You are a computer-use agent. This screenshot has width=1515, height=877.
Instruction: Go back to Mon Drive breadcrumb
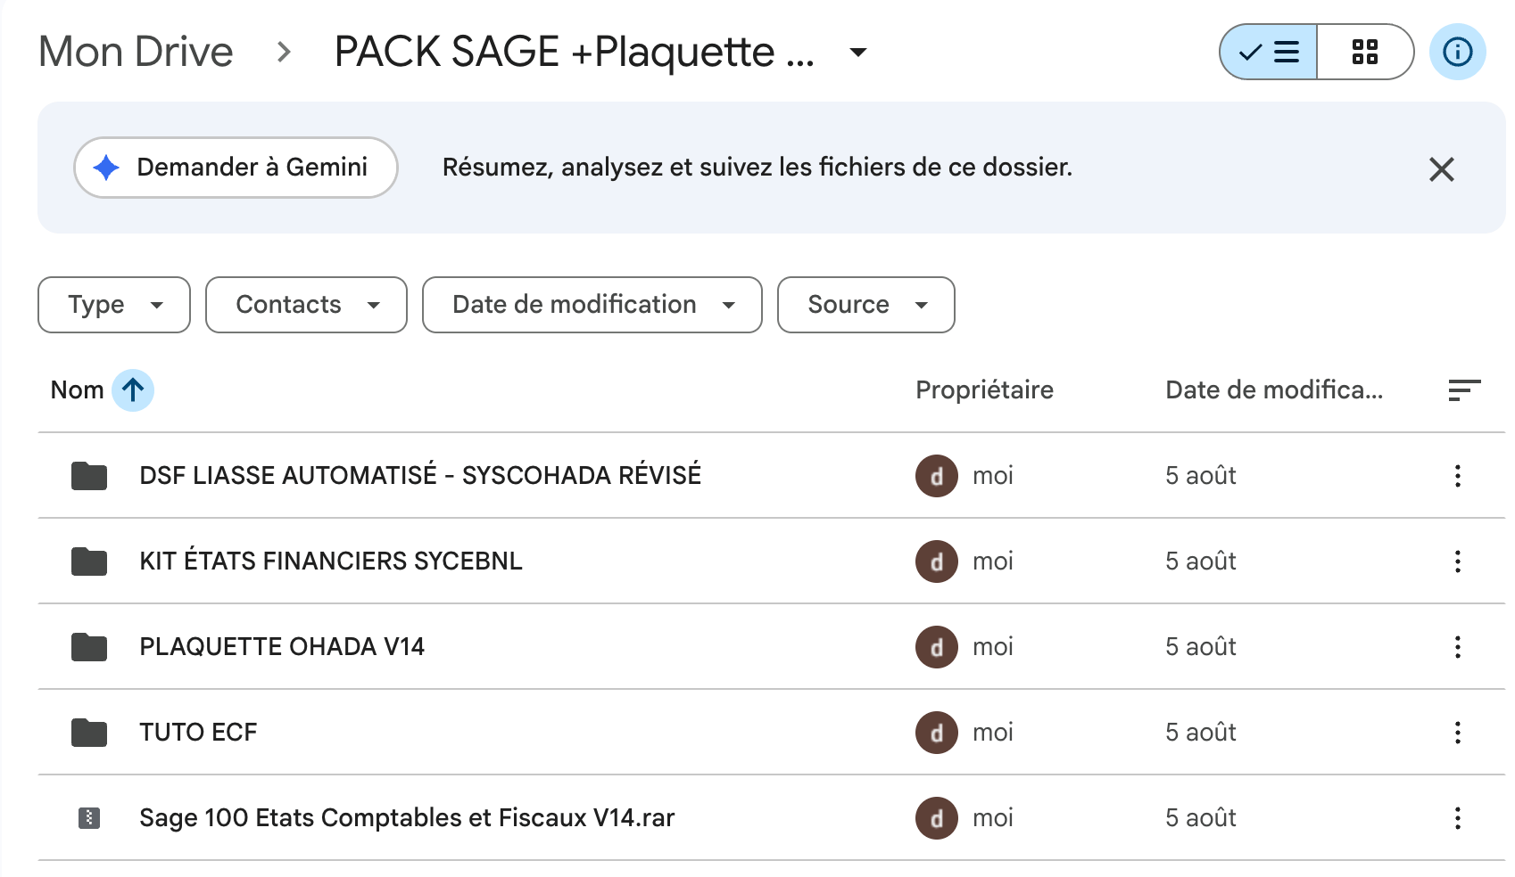coord(136,52)
